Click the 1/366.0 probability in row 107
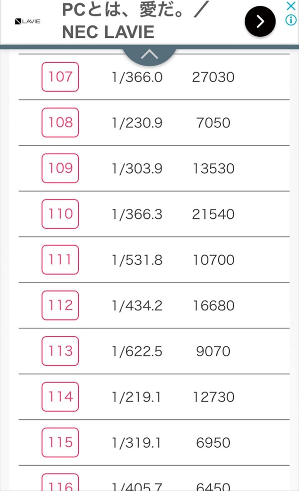Viewport: 299px width, 491px height. 137,77
